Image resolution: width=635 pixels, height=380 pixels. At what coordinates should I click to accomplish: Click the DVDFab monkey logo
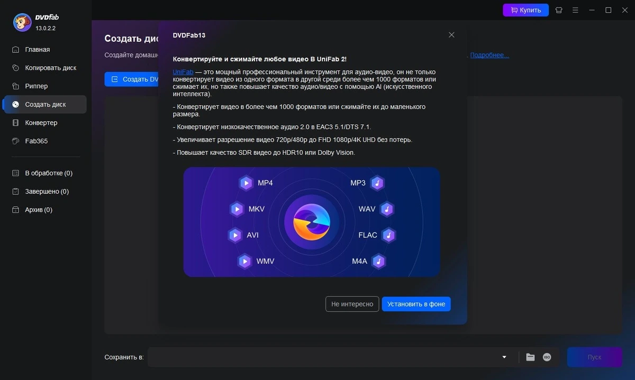22,22
